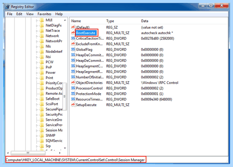
Task: Click the ProtectionMode DWORD icon
Action: tap(73, 94)
